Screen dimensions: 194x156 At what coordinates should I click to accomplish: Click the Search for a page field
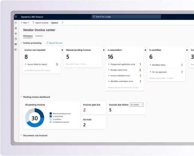click(x=126, y=17)
